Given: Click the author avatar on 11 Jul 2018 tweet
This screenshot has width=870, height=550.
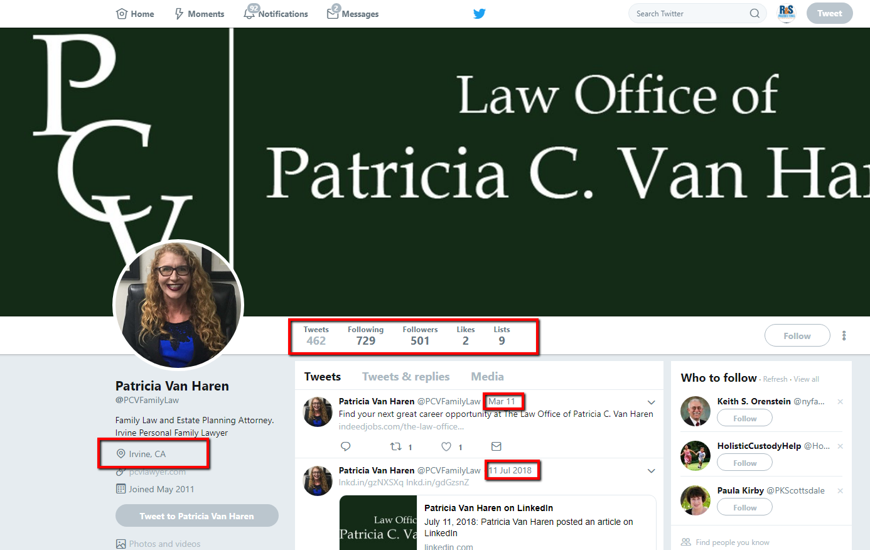Looking at the screenshot, I should [x=318, y=481].
